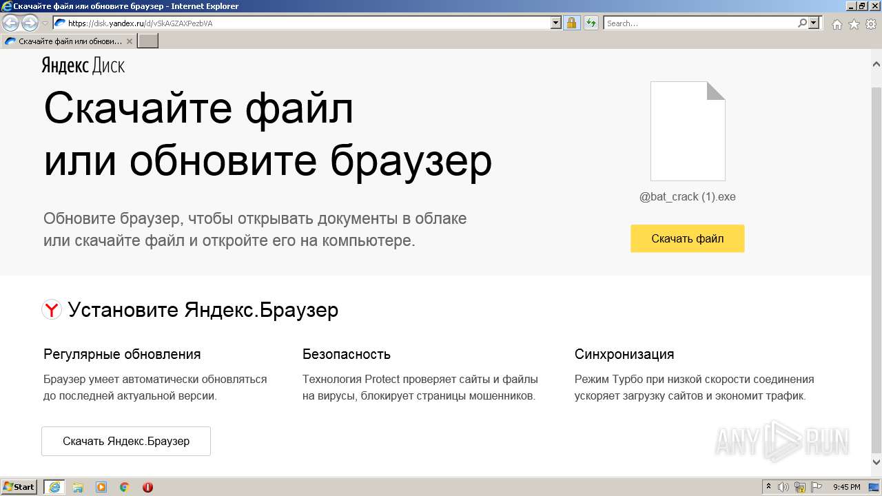Image resolution: width=882 pixels, height=496 pixels.
Task: Open Windows Explorer folder taskbar icon
Action: tap(78, 487)
